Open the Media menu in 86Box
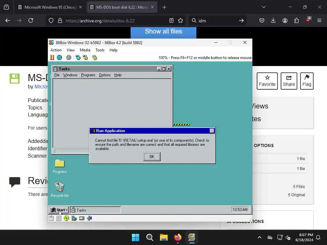The height and width of the screenshot is (245, 327). [85, 50]
